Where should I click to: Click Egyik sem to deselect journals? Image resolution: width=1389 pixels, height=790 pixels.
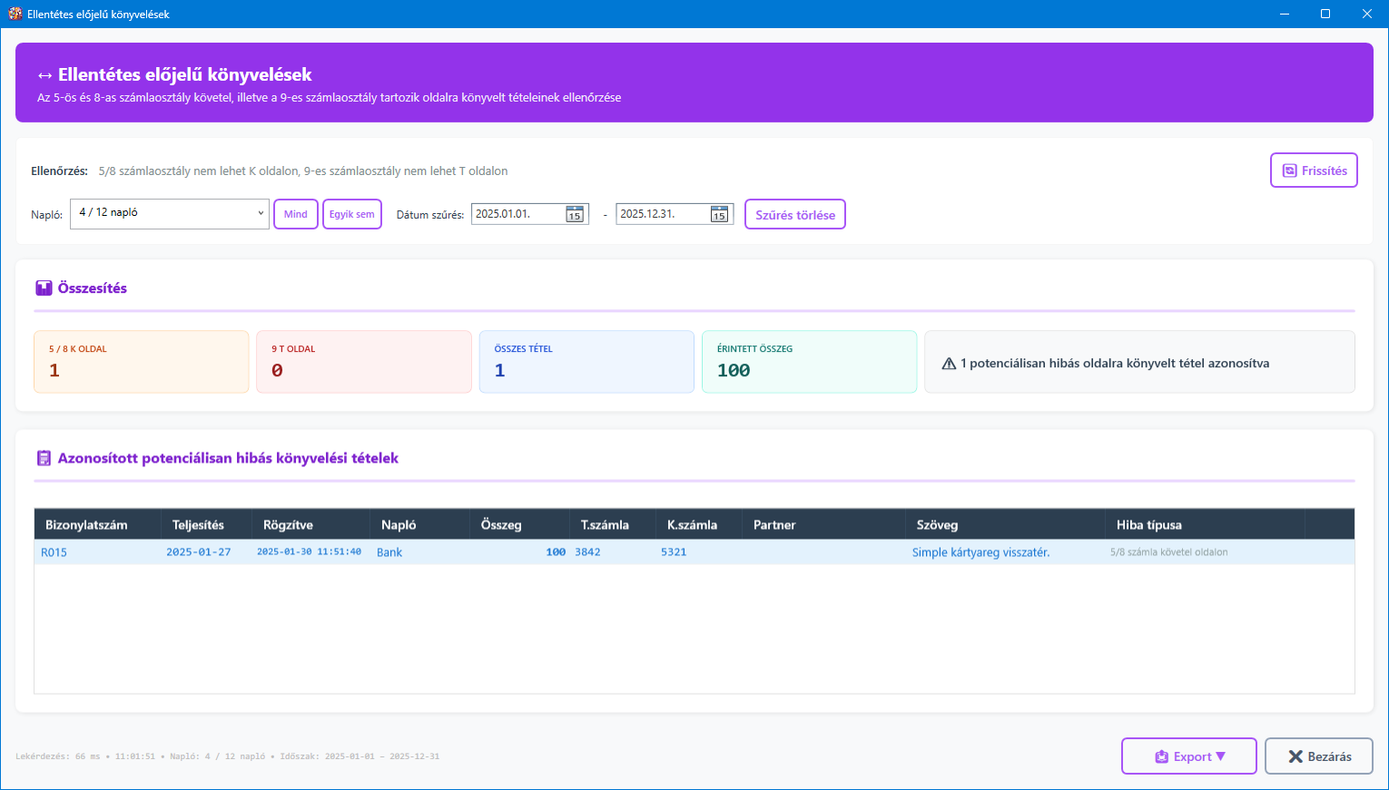(351, 214)
